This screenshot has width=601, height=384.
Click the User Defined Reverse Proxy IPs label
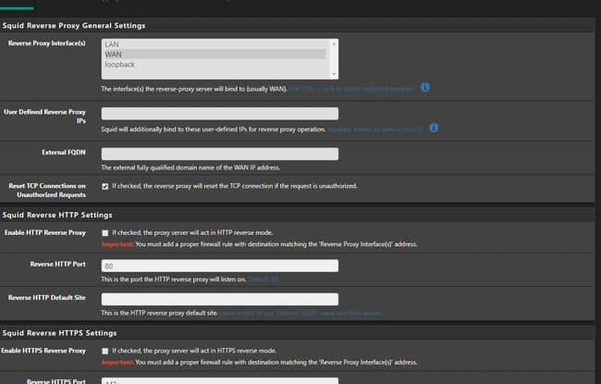[x=44, y=117]
